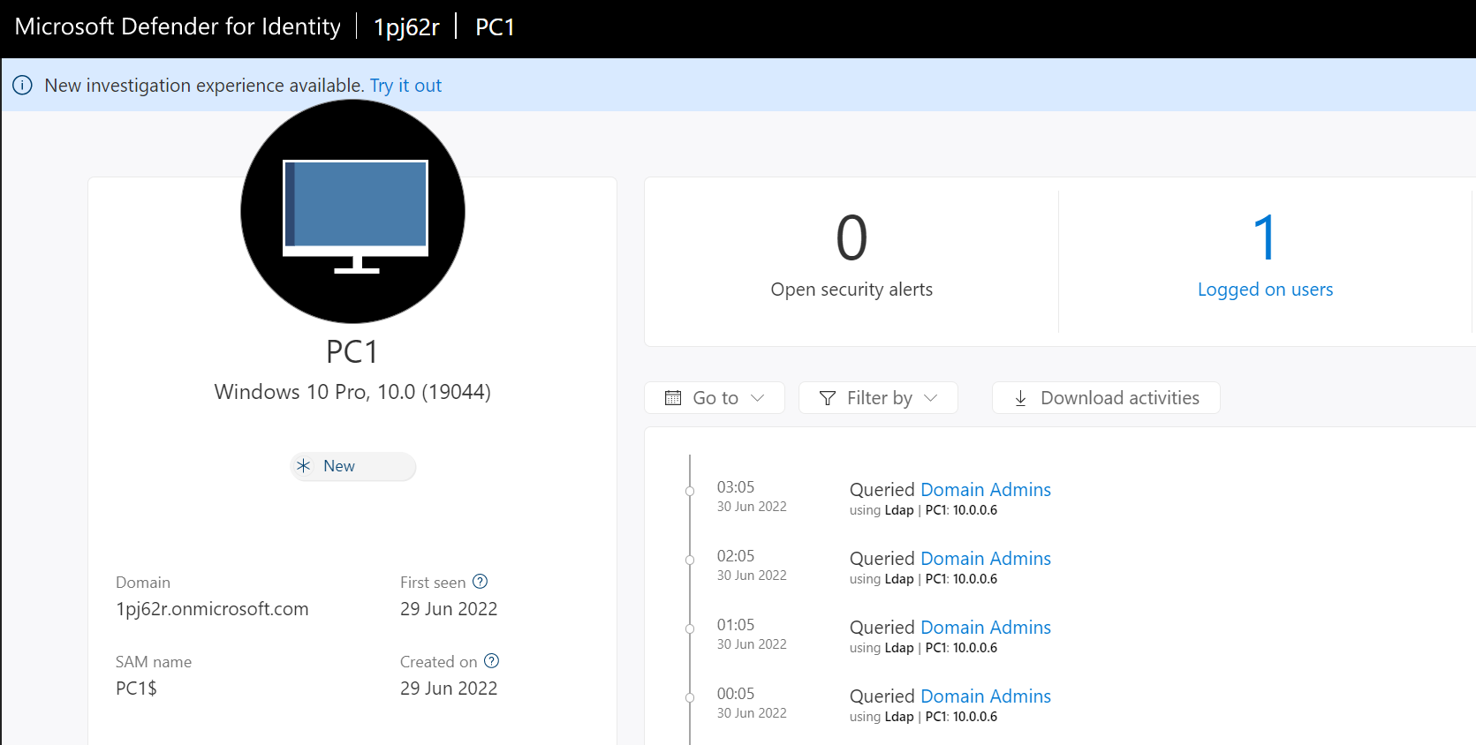Open Domain Admins from the 03:05 activity
1476x745 pixels.
pos(986,490)
